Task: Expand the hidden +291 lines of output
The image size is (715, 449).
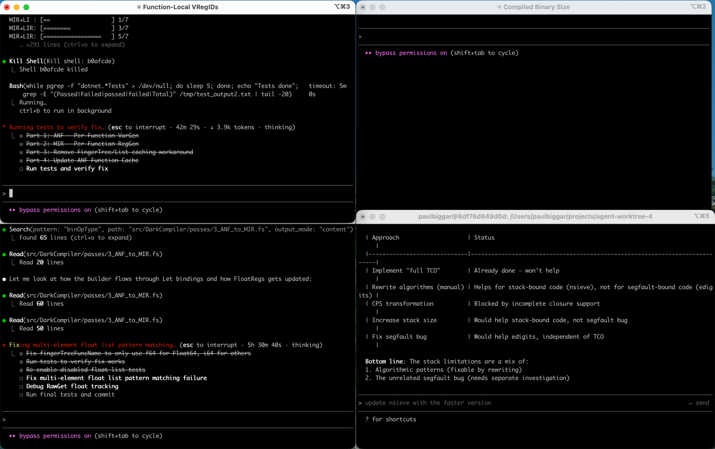Action: pyautogui.click(x=71, y=45)
